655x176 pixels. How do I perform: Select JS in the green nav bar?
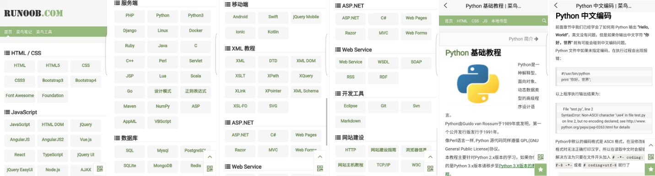(485, 21)
